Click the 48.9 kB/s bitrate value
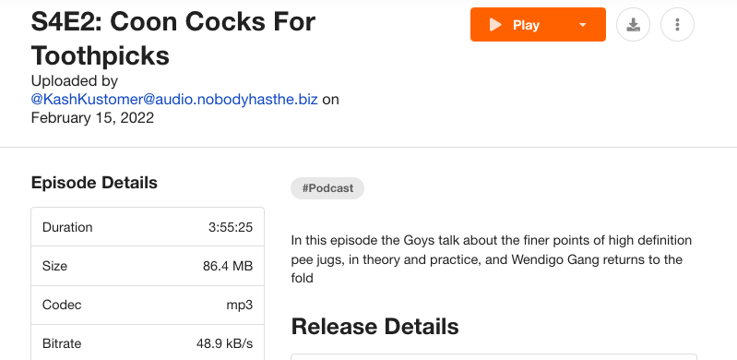 (225, 343)
